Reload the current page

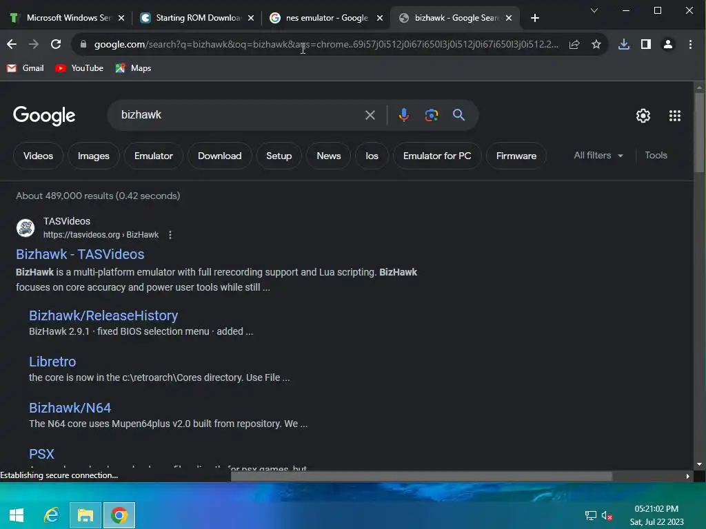click(x=56, y=44)
